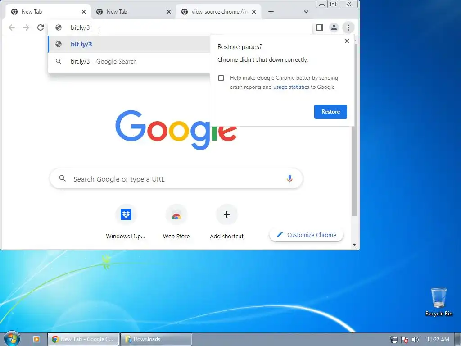Click the Restore button
Image resolution: width=461 pixels, height=346 pixels.
pyautogui.click(x=330, y=112)
